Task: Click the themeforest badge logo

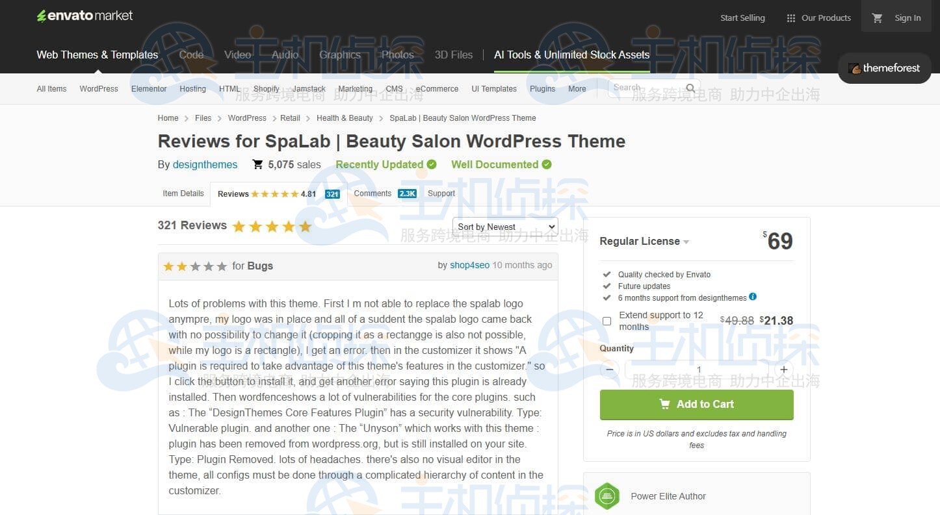Action: point(884,68)
